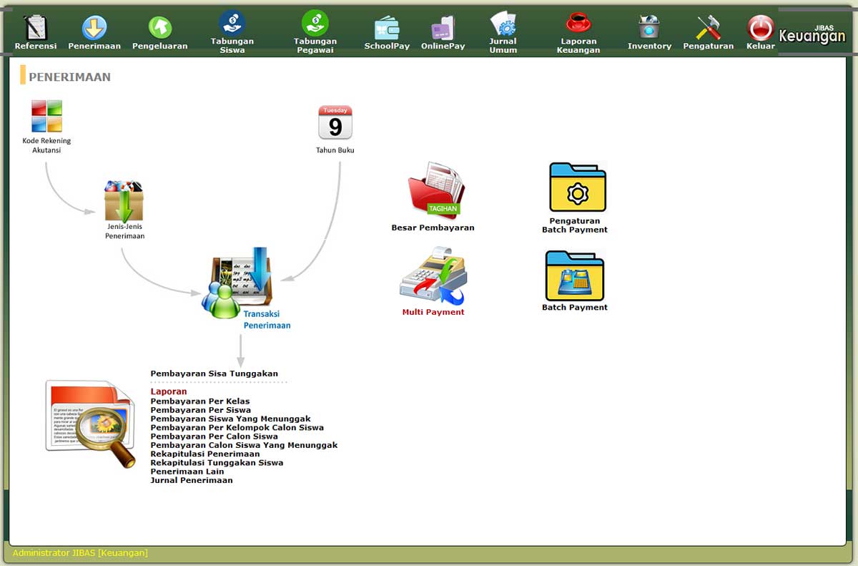Viewport: 858px width, 566px height.
Task: Go to the SchoolPay module
Action: tap(387, 32)
